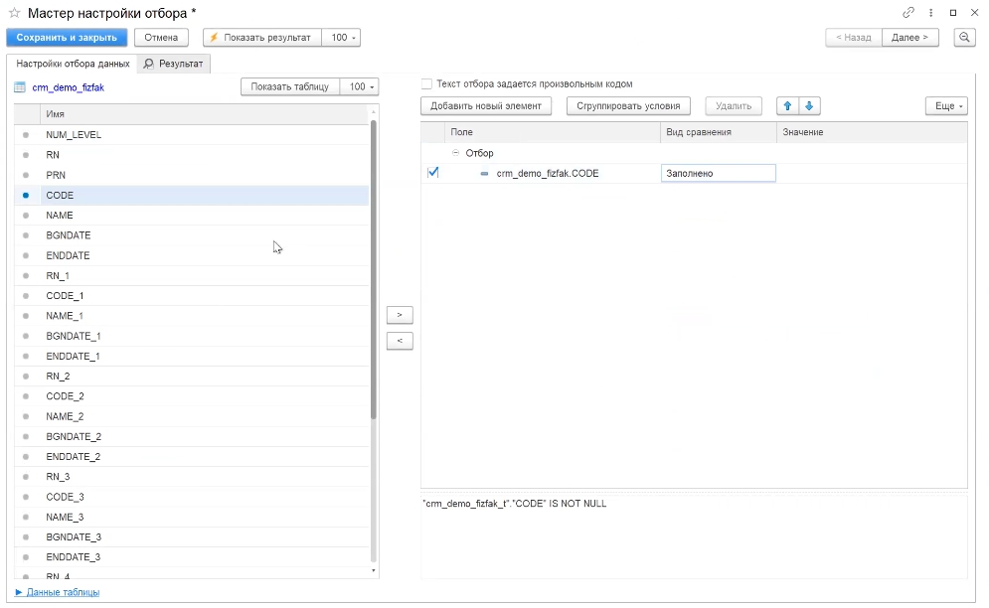The width and height of the screenshot is (989, 608).
Task: Click Сгруппировать условия button
Action: tap(628, 105)
